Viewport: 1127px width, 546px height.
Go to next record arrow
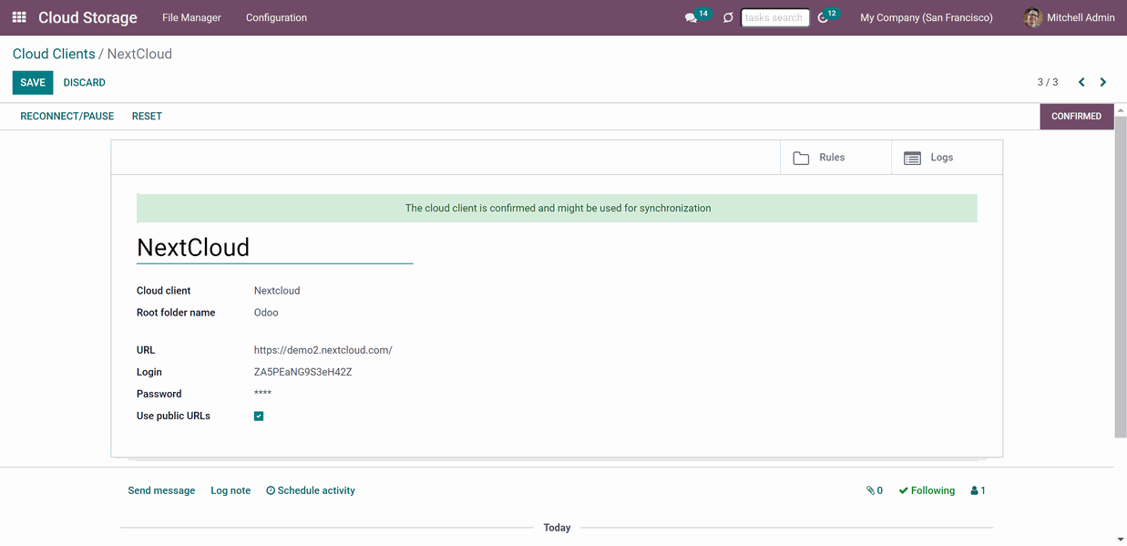click(1103, 82)
